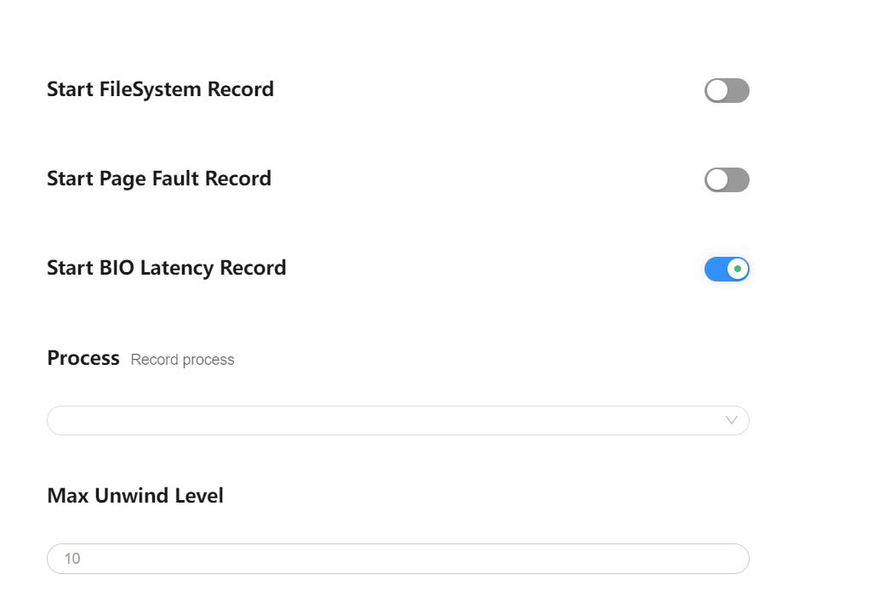Focus the Max Unwind Level input

pos(397,559)
